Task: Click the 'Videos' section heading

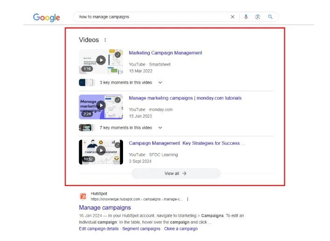Action: click(89, 40)
